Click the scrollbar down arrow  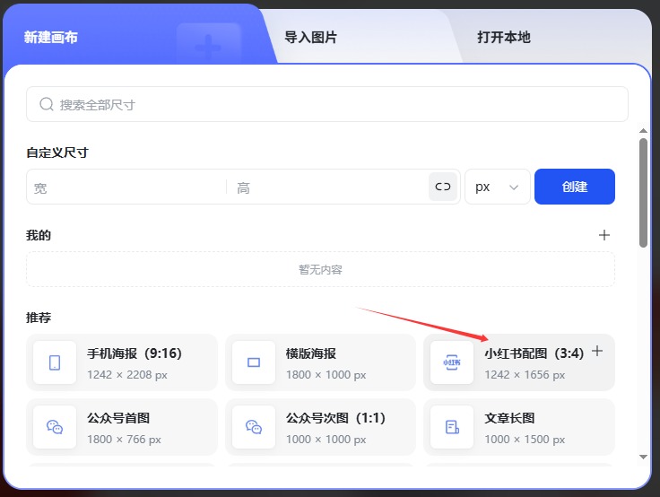point(643,457)
